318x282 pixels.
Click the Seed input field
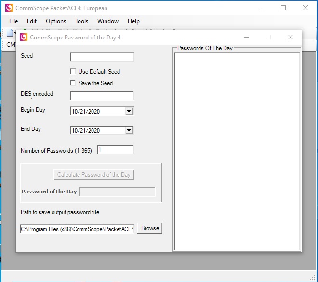102,57
